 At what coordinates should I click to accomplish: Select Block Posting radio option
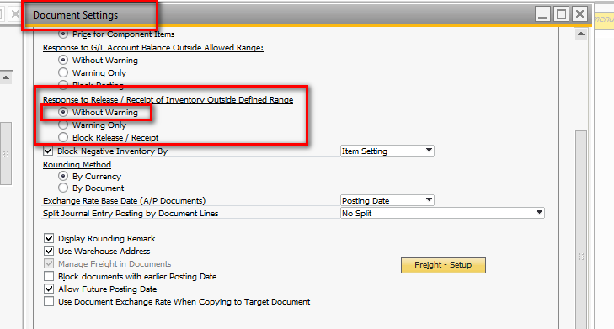pyautogui.click(x=63, y=85)
